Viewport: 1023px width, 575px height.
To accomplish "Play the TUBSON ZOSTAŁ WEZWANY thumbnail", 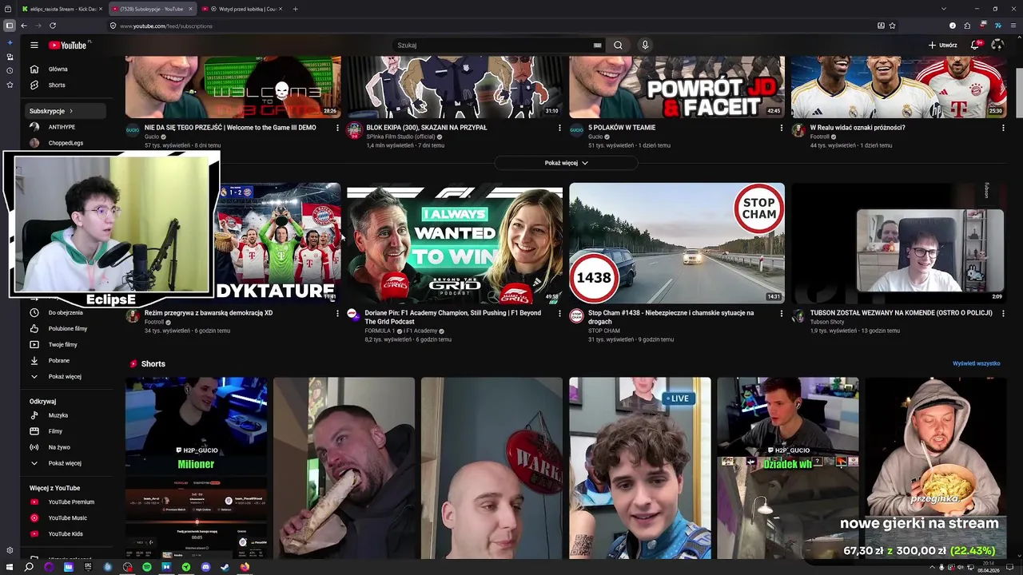I will [898, 244].
